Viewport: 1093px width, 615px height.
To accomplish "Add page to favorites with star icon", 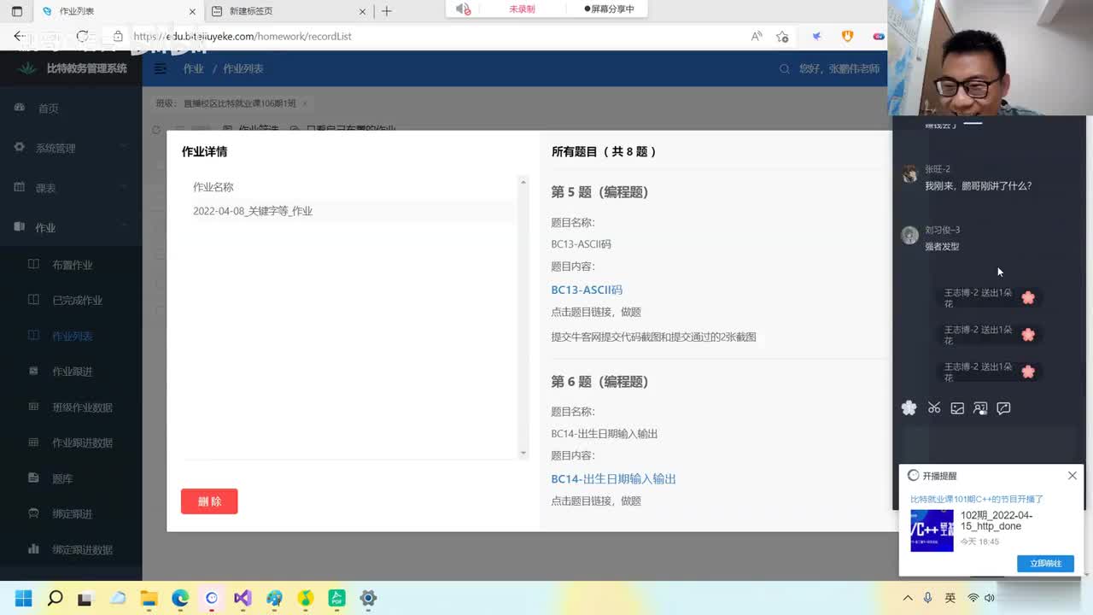I will (x=782, y=36).
